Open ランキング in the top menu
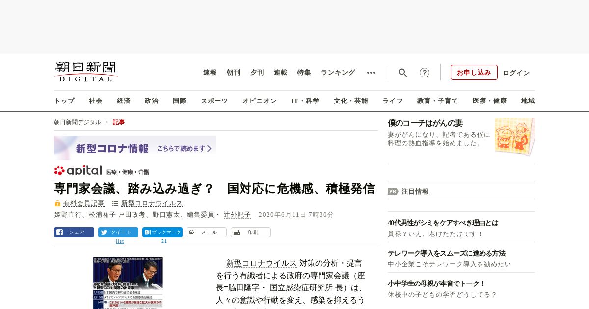Image resolution: width=589 pixels, height=309 pixels. click(338, 72)
